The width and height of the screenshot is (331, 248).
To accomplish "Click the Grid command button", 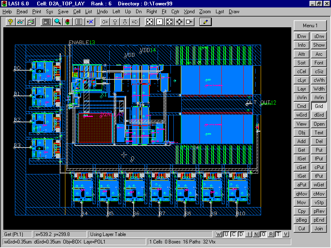I will tap(319, 106).
